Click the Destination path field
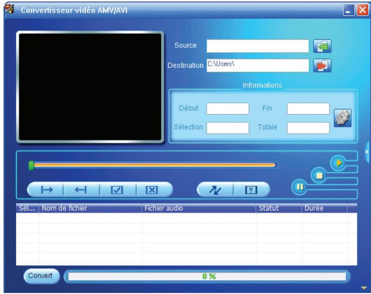The width and height of the screenshot is (371, 294). 257,66
